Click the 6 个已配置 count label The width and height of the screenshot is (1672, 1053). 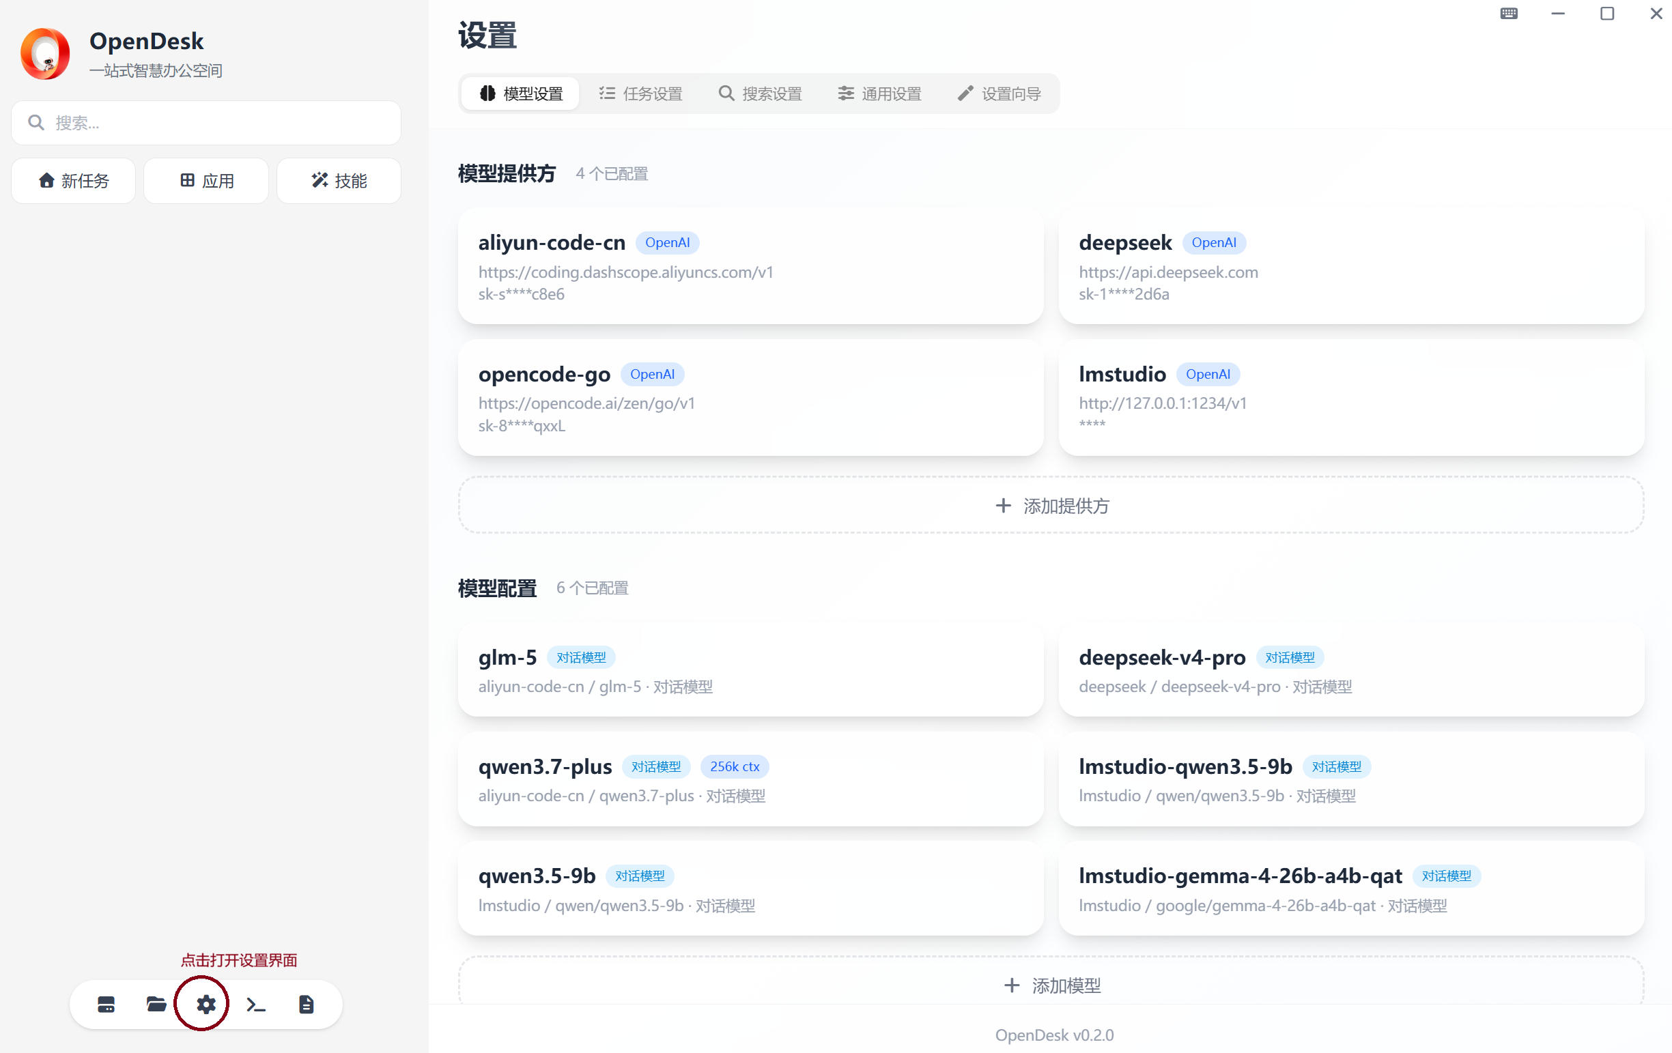tap(593, 588)
